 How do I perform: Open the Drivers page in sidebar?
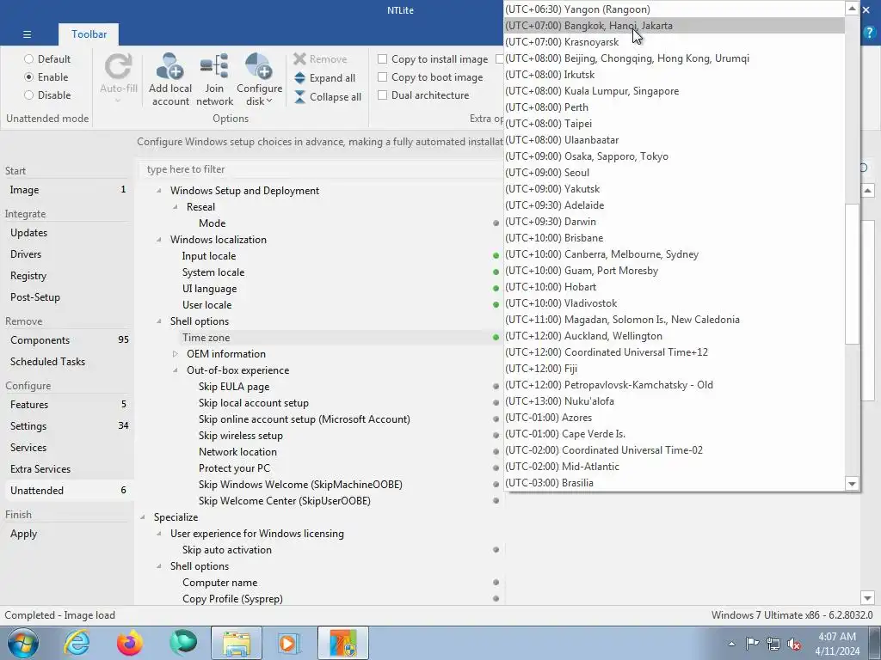[26, 254]
